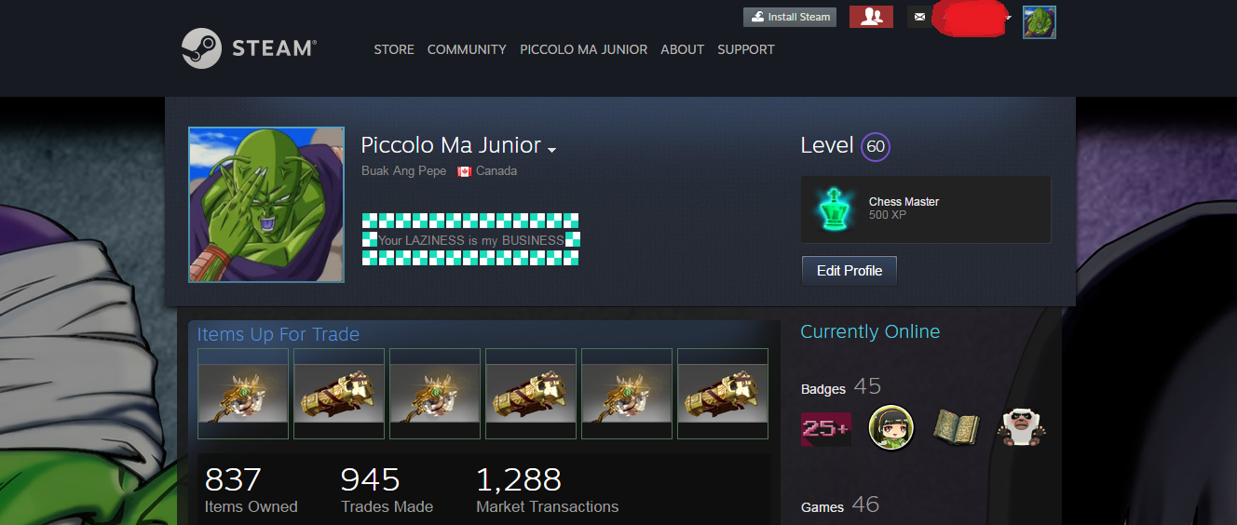Open the envelope notifications icon
The image size is (1237, 525).
(919, 17)
